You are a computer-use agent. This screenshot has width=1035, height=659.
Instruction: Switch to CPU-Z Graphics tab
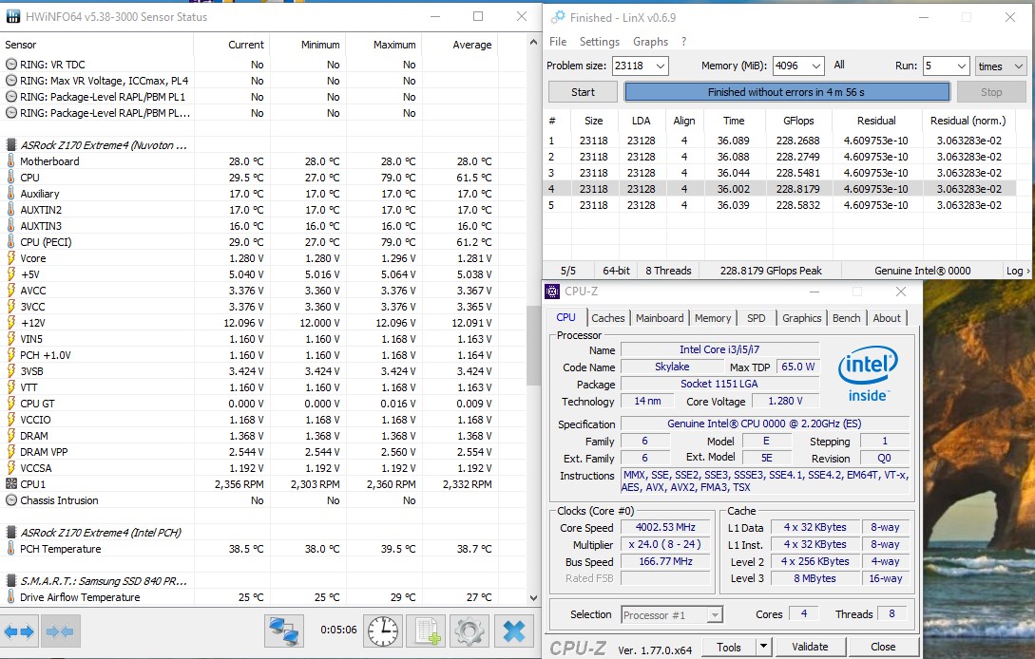click(x=801, y=318)
